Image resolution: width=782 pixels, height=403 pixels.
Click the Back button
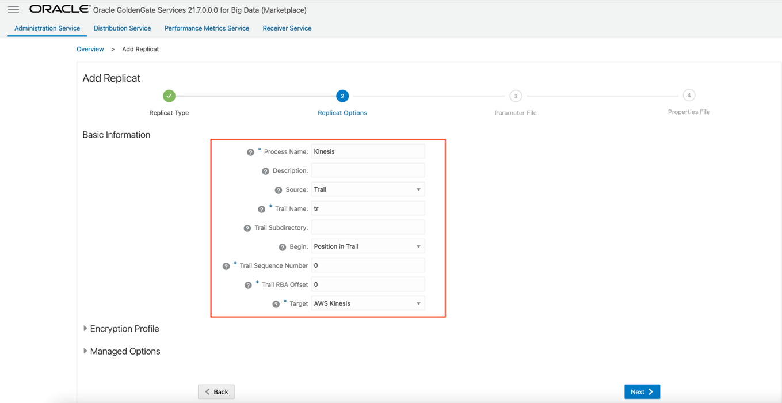click(216, 391)
